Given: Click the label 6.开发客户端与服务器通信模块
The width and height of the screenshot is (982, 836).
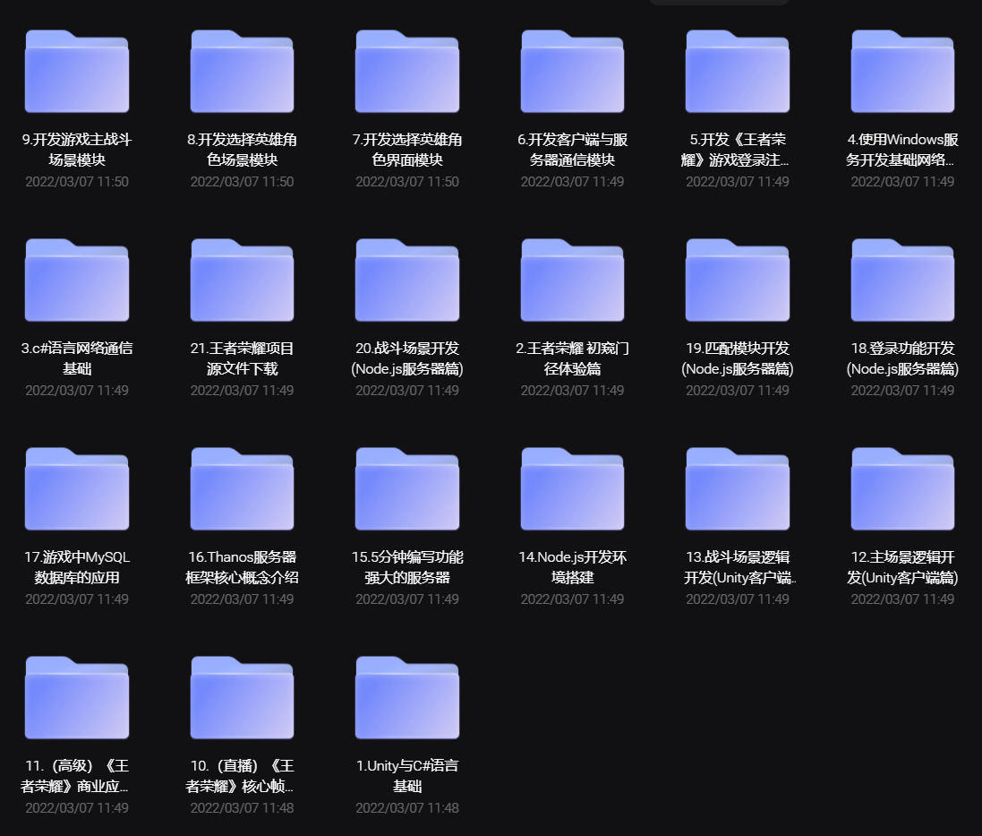Looking at the screenshot, I should click(x=572, y=150).
